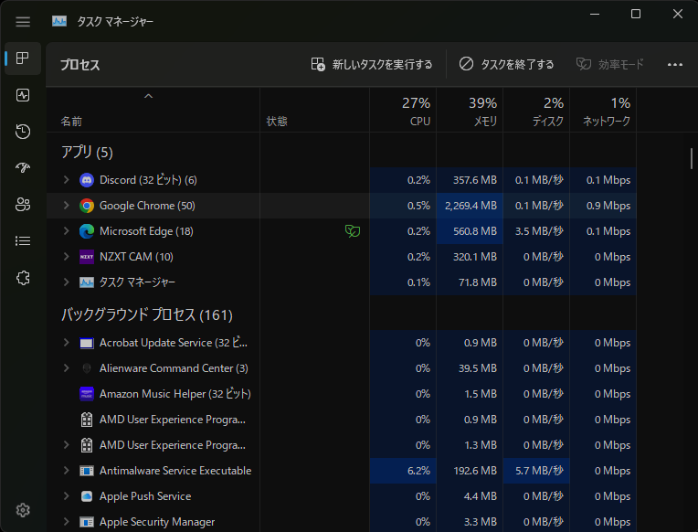Click Antimalware's 5.7 MB/秒 disk value

539,471
